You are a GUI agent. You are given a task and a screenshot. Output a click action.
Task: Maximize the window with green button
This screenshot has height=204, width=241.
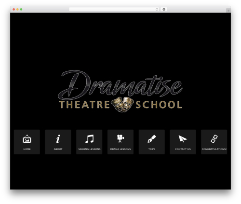[21, 9]
